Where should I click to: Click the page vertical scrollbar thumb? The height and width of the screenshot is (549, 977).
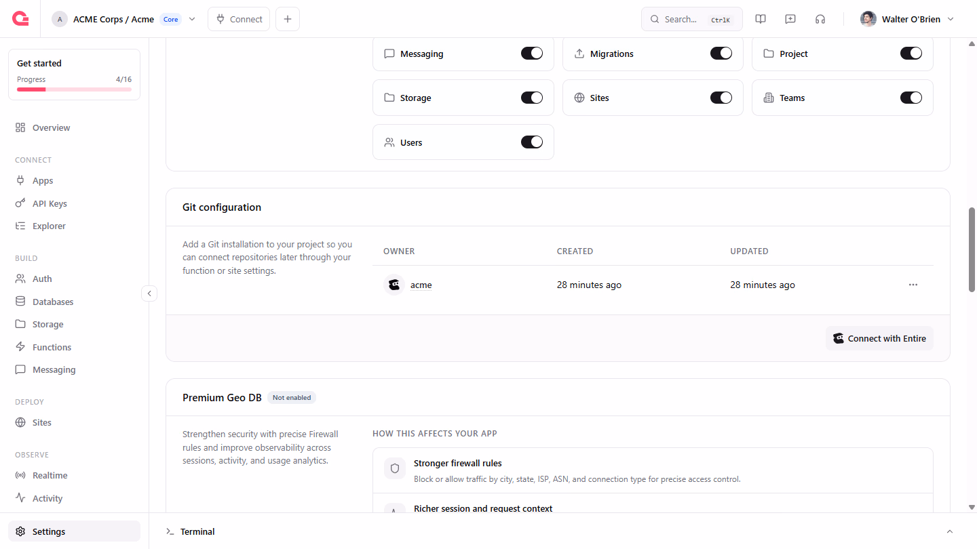coord(972,249)
